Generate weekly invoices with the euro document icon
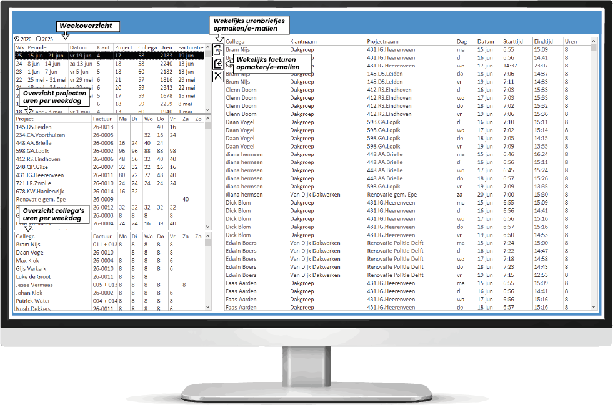Screen dimensions: 613x405 pyautogui.click(x=218, y=63)
